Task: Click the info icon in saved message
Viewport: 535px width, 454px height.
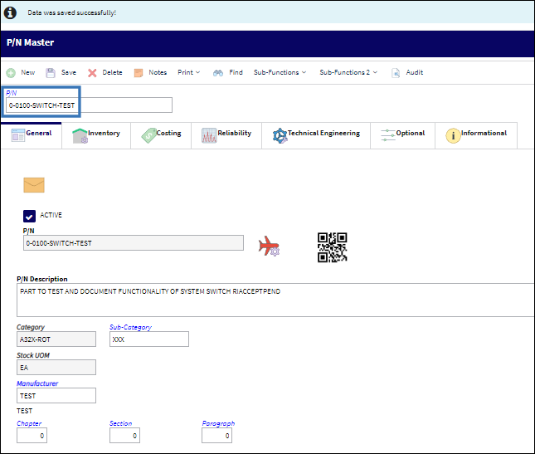Action: (x=10, y=12)
